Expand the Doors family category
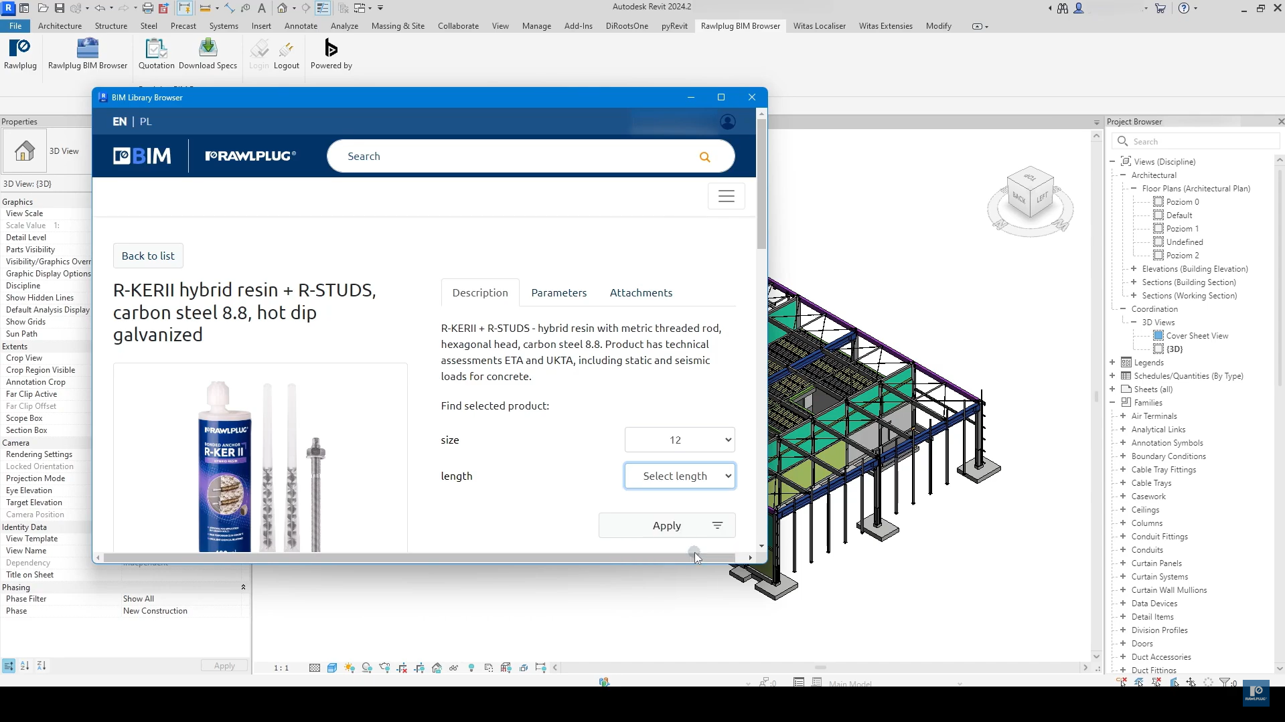 [x=1123, y=644]
